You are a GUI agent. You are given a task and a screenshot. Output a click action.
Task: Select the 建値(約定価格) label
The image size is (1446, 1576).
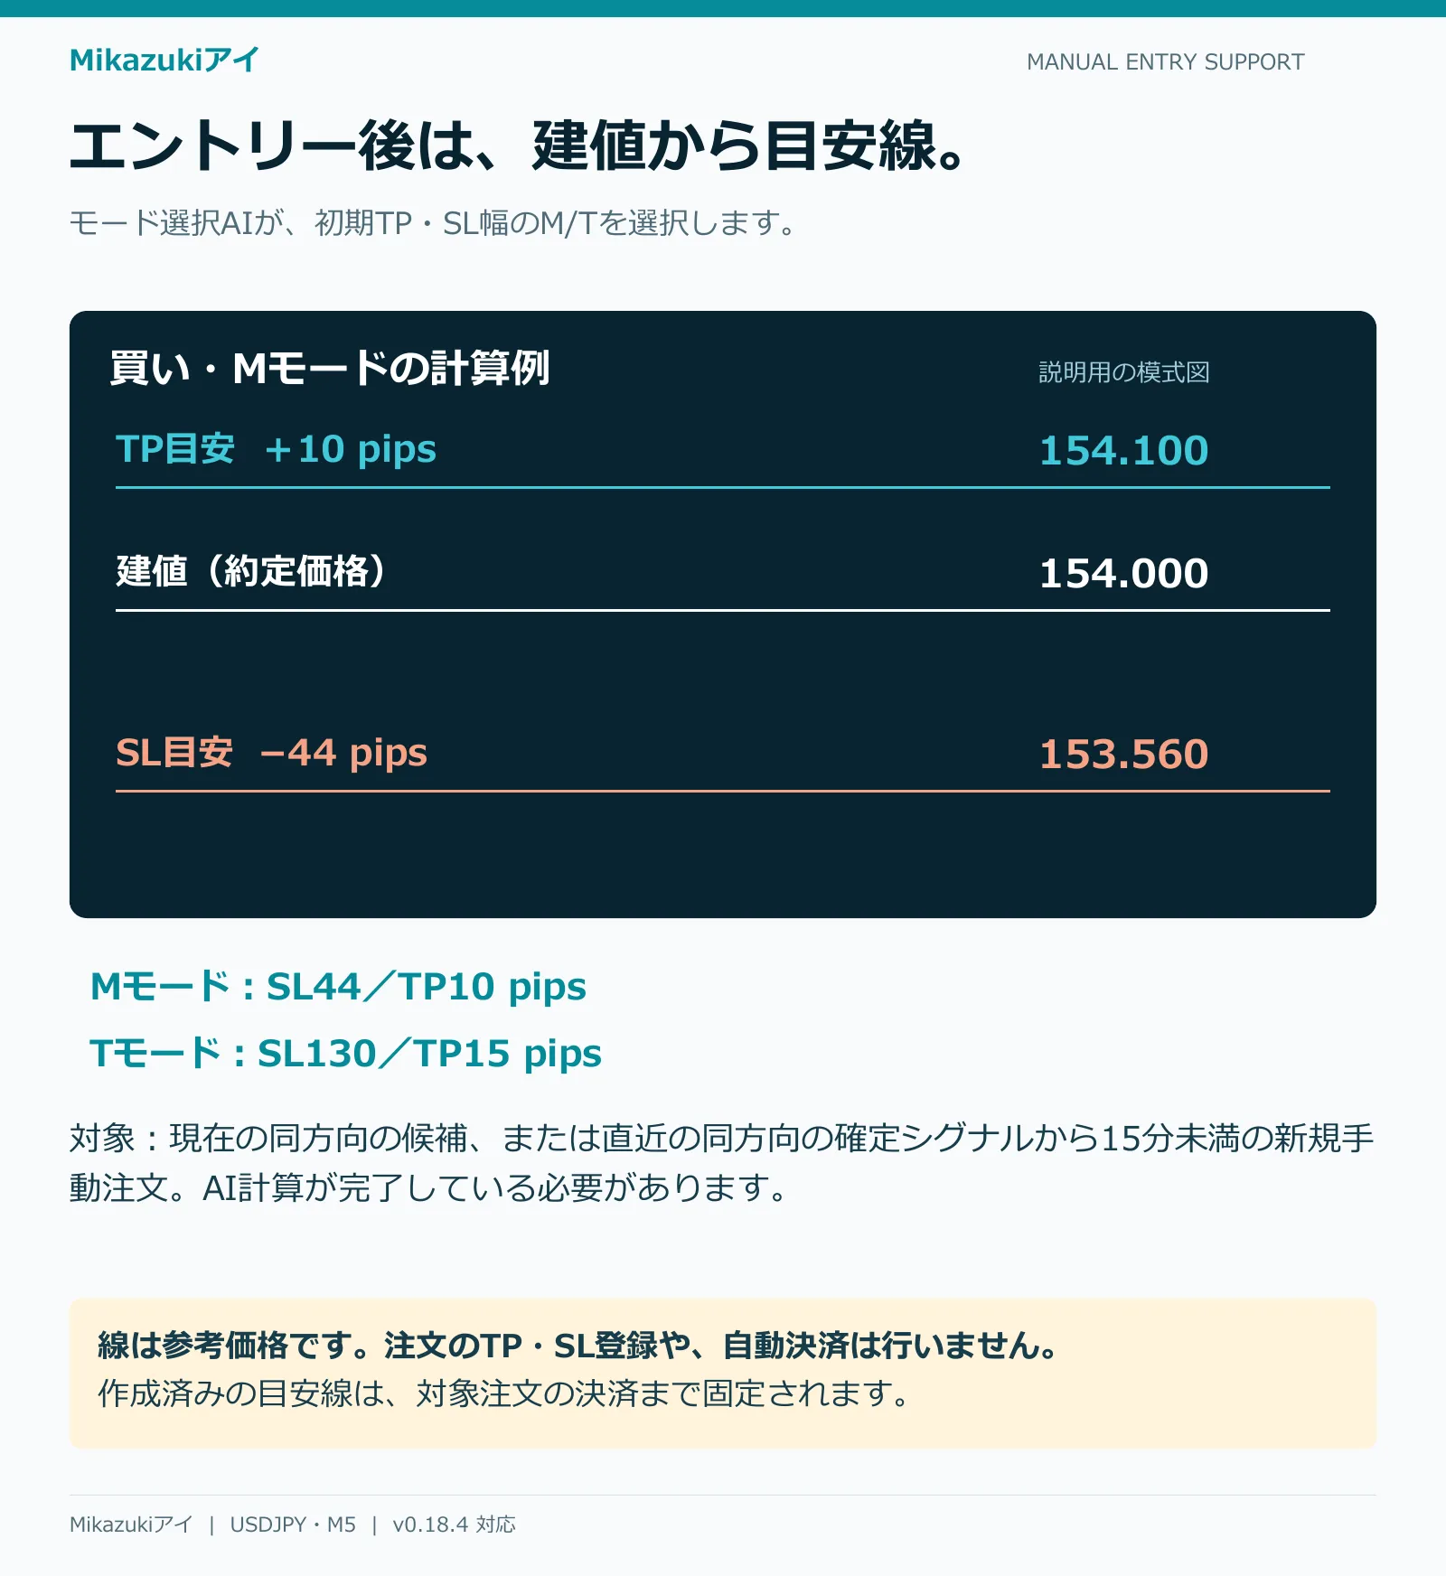(251, 571)
